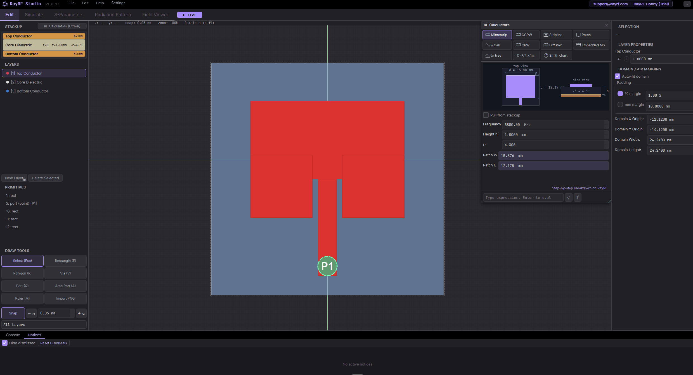
Task: Switch to the Radiation Pattern tab
Action: (x=113, y=15)
